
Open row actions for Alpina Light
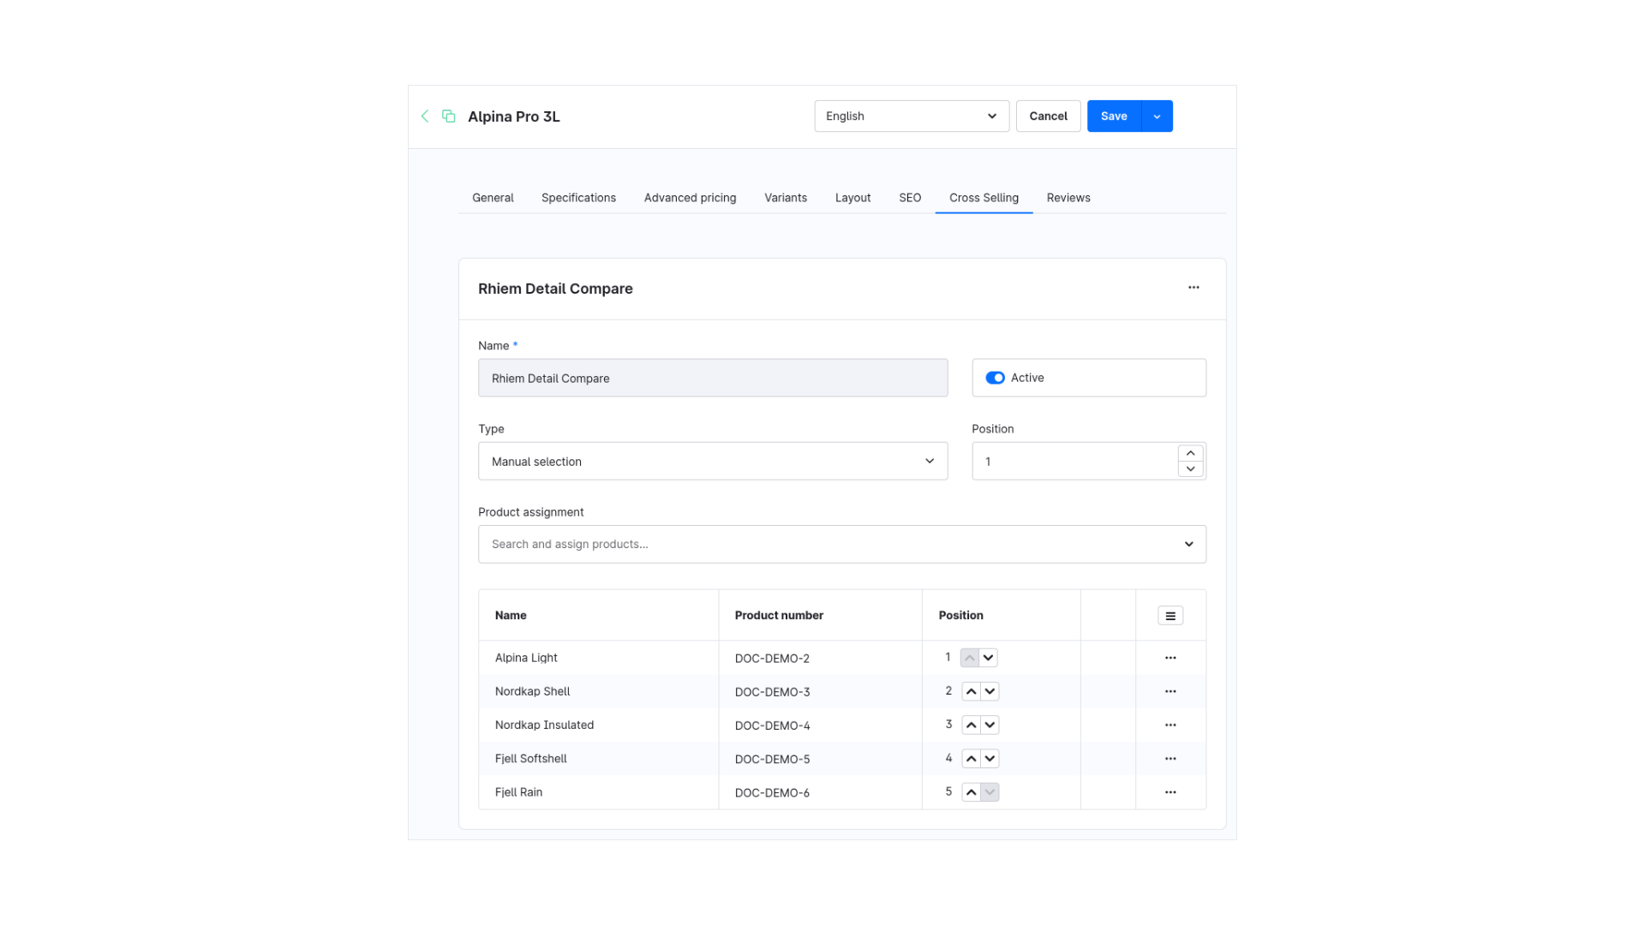coord(1170,658)
